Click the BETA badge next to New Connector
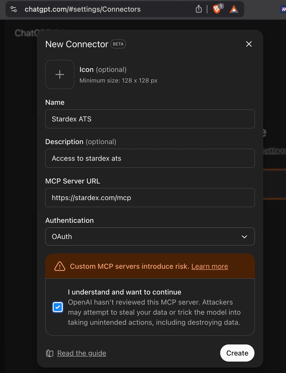 tap(118, 44)
